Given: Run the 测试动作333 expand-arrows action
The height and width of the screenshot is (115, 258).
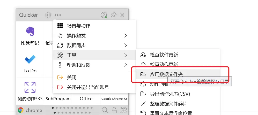Looking at the screenshot, I should click(x=30, y=91).
